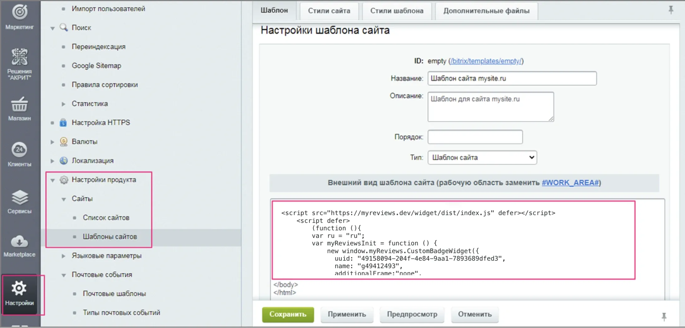Switch to the Стили сайта tab
685x328 pixels.
(329, 11)
